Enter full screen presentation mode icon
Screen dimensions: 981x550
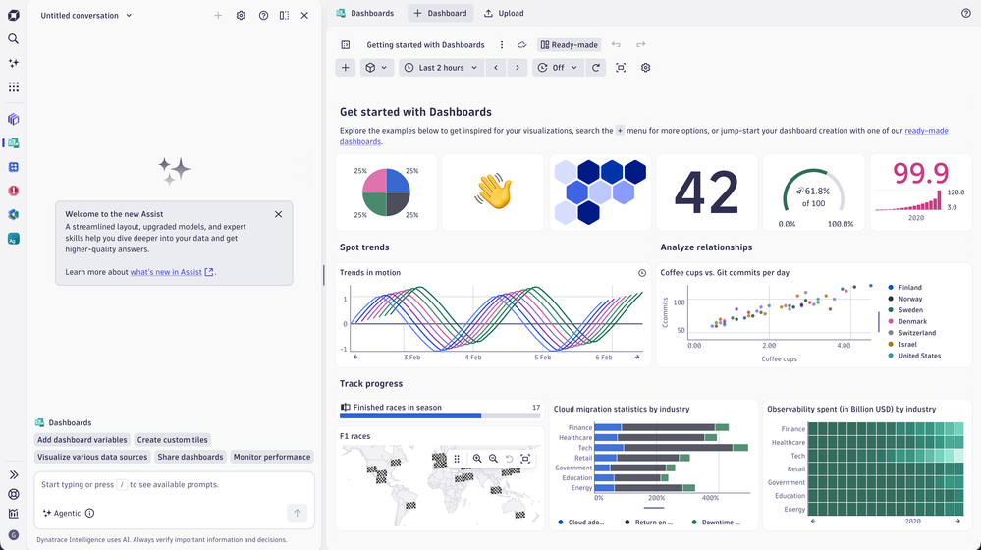pyautogui.click(x=621, y=68)
